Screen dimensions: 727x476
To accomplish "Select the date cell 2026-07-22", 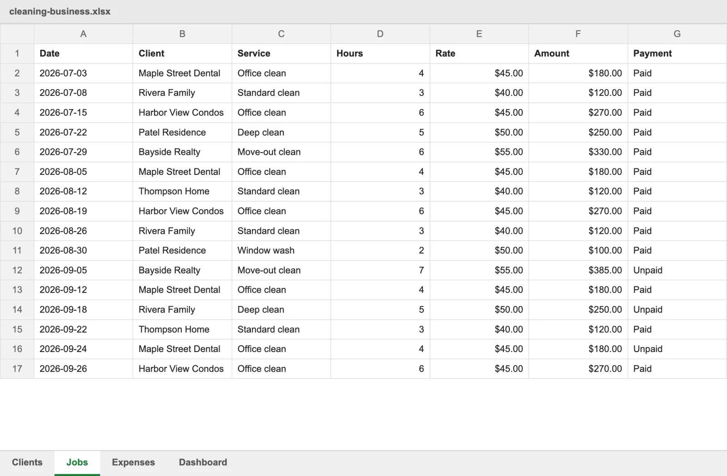I will 83,132.
